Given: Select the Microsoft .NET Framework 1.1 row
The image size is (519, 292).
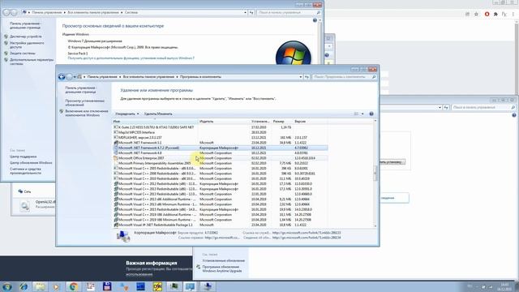Looking at the screenshot, I should [220, 143].
